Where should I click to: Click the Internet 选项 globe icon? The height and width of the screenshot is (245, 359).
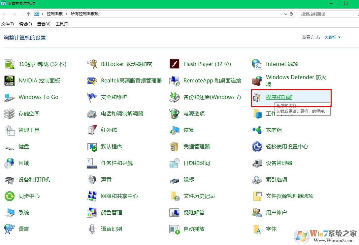point(257,64)
